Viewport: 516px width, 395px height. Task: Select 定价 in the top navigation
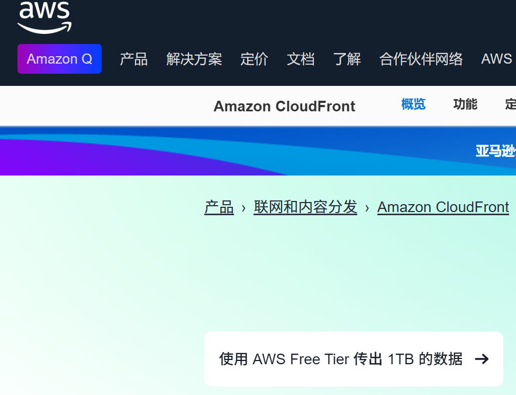[x=255, y=59]
